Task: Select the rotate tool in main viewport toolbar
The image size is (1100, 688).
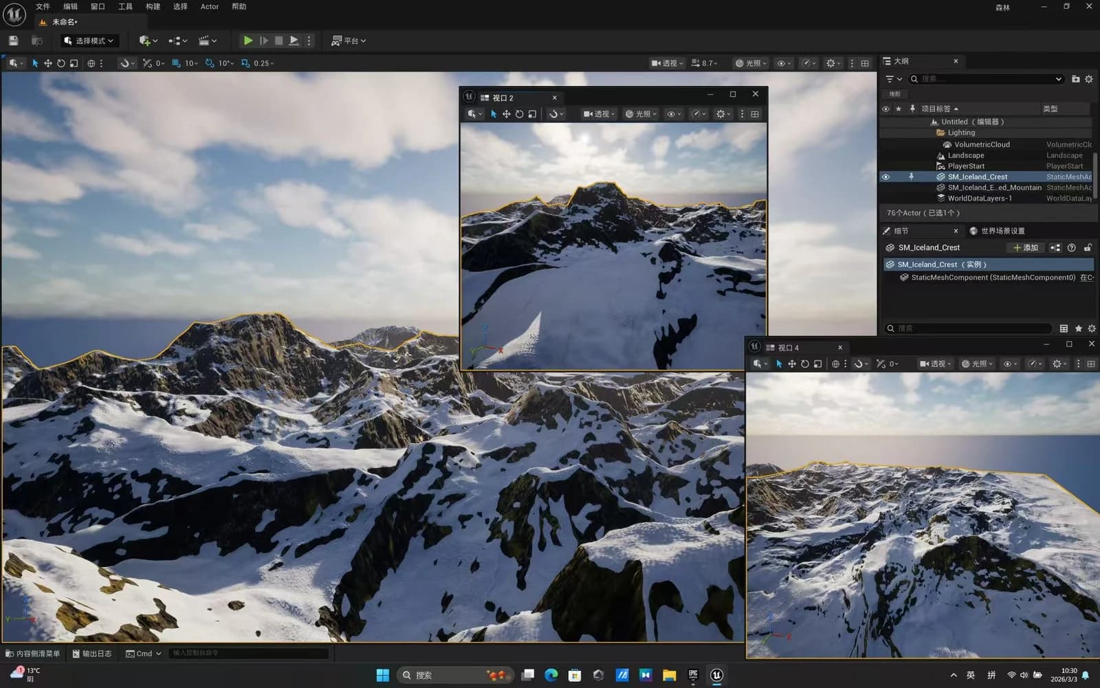Action: 60,63
